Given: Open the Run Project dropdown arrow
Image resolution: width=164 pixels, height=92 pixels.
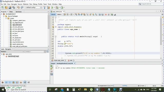Looking at the screenshot, I should [54, 7].
